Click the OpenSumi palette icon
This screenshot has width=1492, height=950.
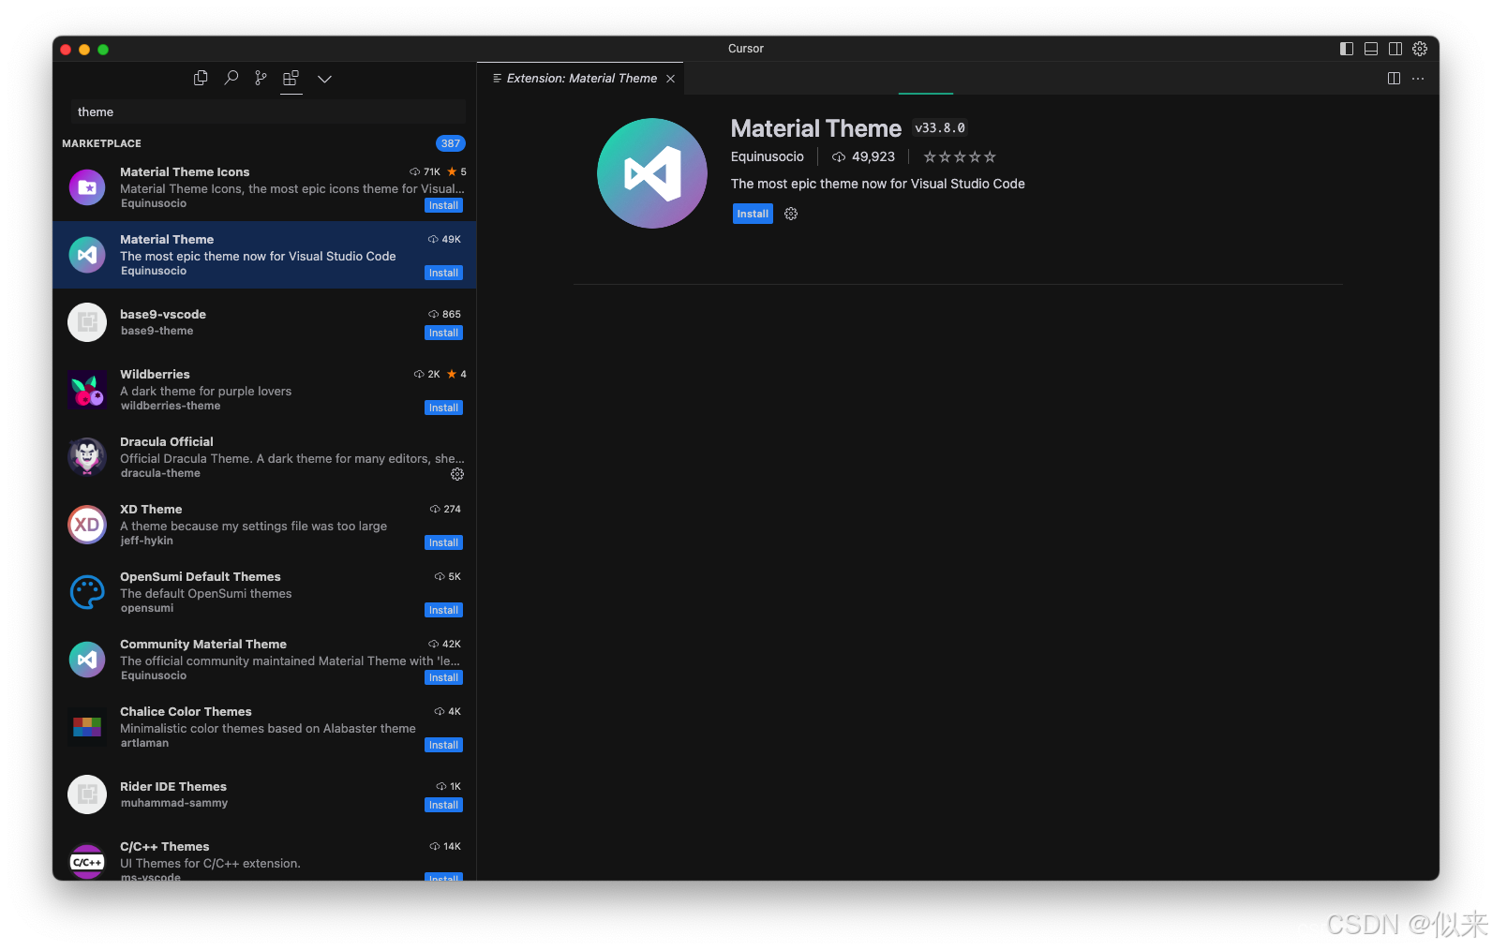point(87,592)
